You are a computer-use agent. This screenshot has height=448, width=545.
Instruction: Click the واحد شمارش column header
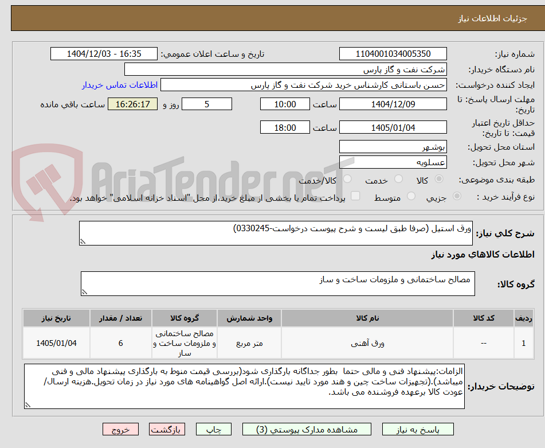point(249,318)
